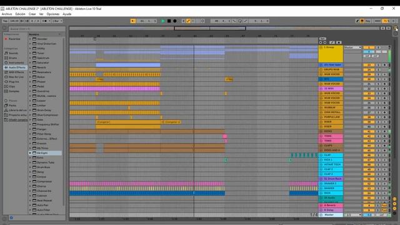Viewport: 400px width, 225px height.
Task: Select the 1 Group track header
Action: [x=331, y=54]
